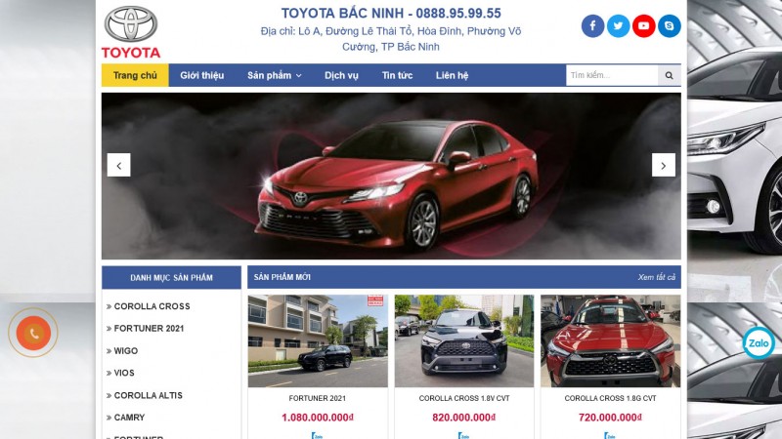782x439 pixels.
Task: Show the previous slide in carousel
Action: [118, 165]
